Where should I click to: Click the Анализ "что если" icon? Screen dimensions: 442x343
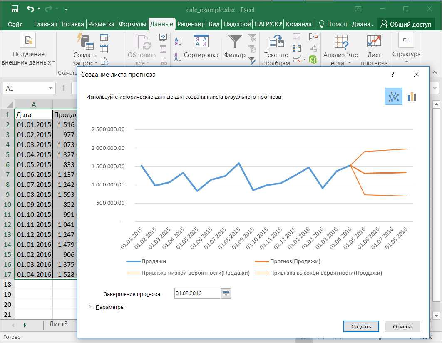point(341,42)
